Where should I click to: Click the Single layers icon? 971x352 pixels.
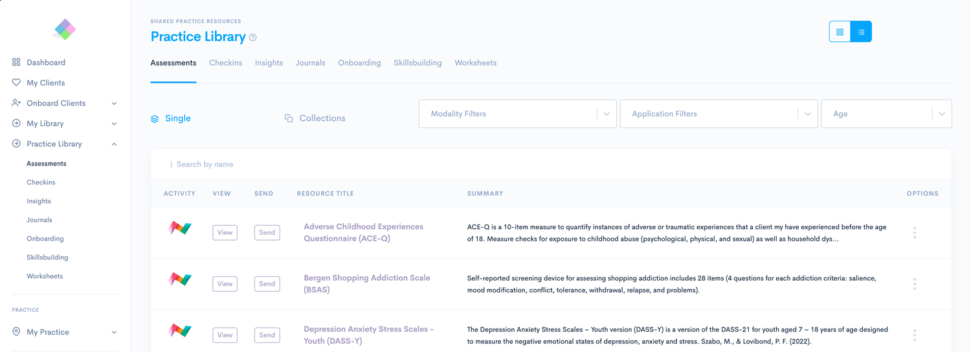click(155, 118)
